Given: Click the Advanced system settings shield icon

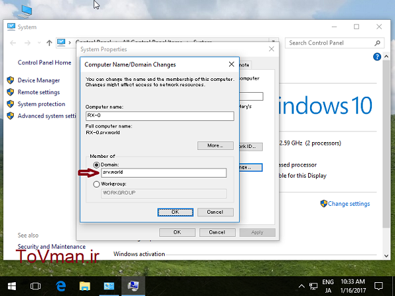Looking at the screenshot, I should [11, 116].
